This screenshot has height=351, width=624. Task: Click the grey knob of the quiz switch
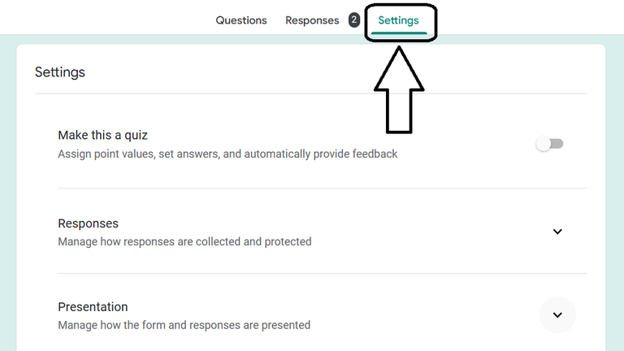point(543,144)
